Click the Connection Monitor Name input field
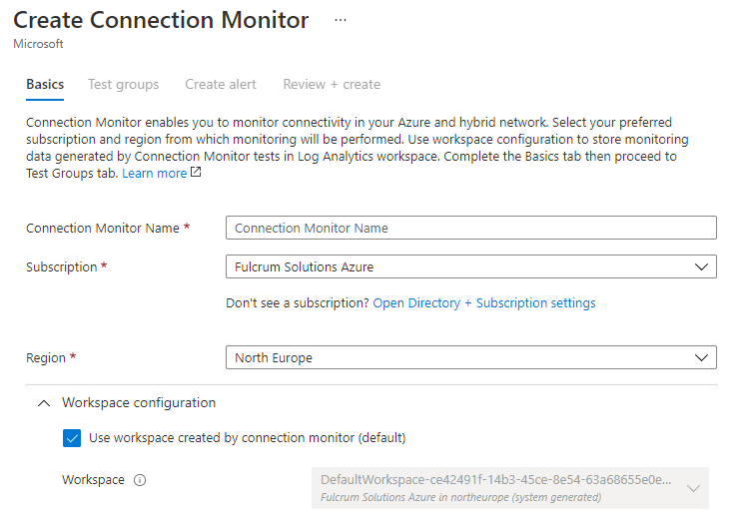This screenshot has width=735, height=524. click(470, 228)
